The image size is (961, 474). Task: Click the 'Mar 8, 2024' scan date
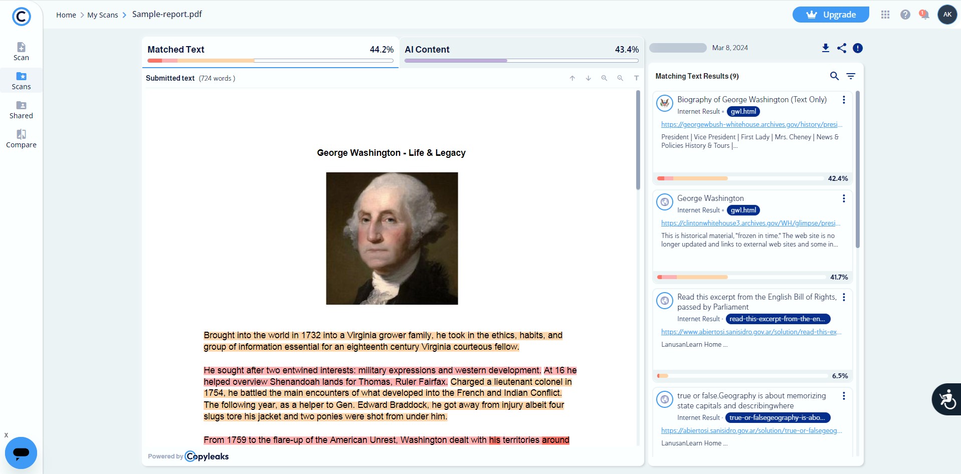pyautogui.click(x=730, y=48)
